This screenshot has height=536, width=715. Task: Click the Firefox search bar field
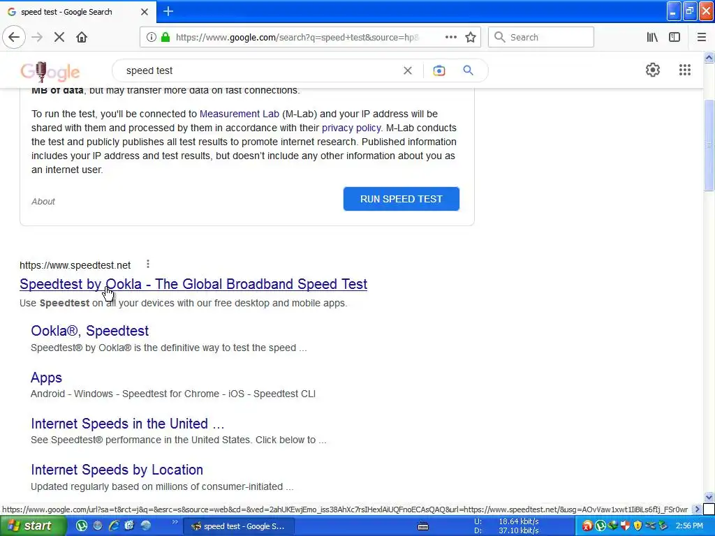point(541,37)
